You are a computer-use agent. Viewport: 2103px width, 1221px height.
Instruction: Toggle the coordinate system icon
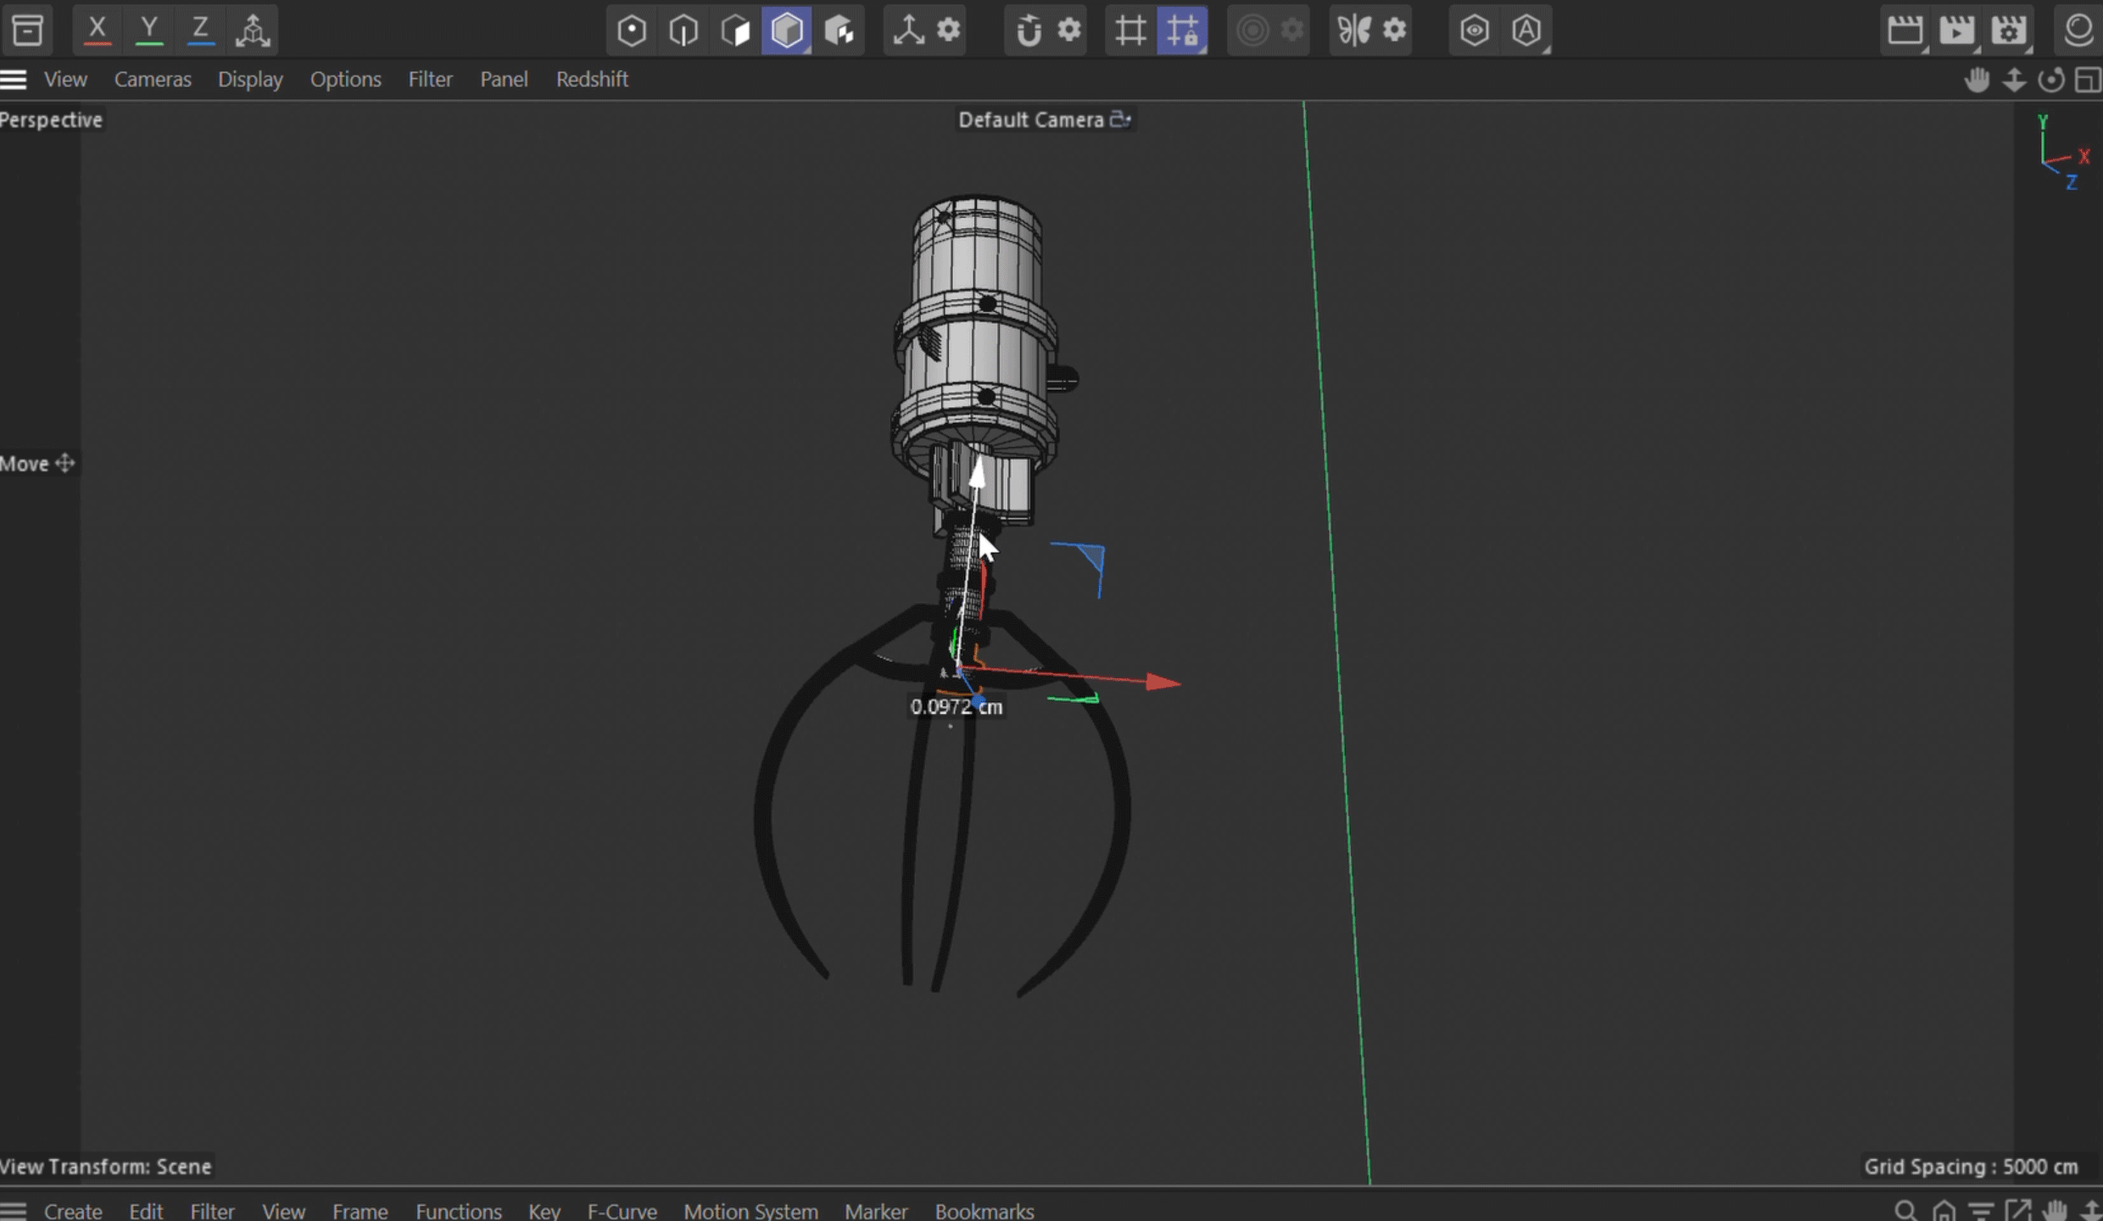[x=252, y=31]
